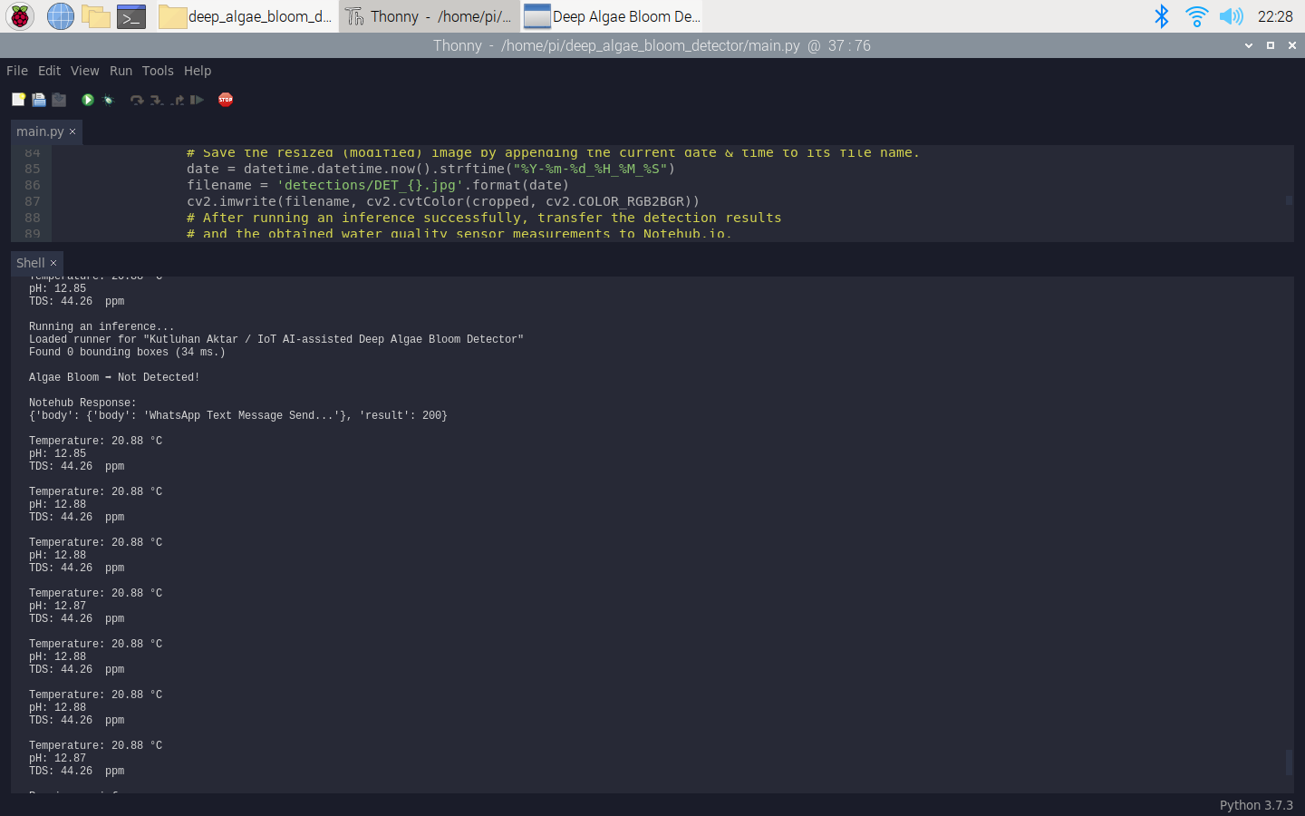Open the Raspberry Pi main menu
The width and height of the screenshot is (1305, 816).
point(20,16)
